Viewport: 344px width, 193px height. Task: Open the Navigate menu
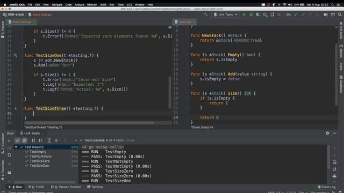pyautogui.click(x=57, y=5)
